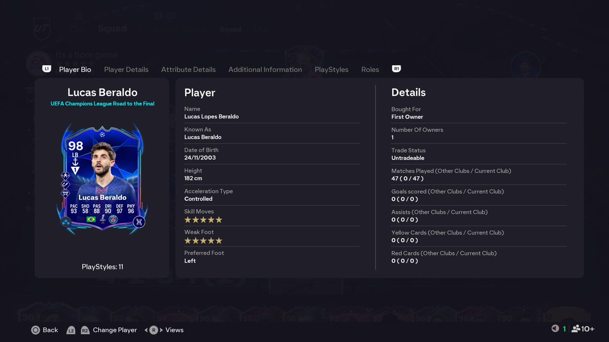
Task: Open the Player Bio tab
Action: (x=75, y=69)
